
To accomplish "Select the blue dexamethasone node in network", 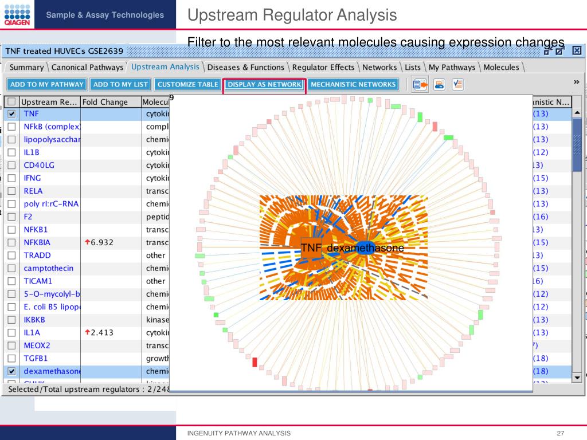I will [x=365, y=248].
